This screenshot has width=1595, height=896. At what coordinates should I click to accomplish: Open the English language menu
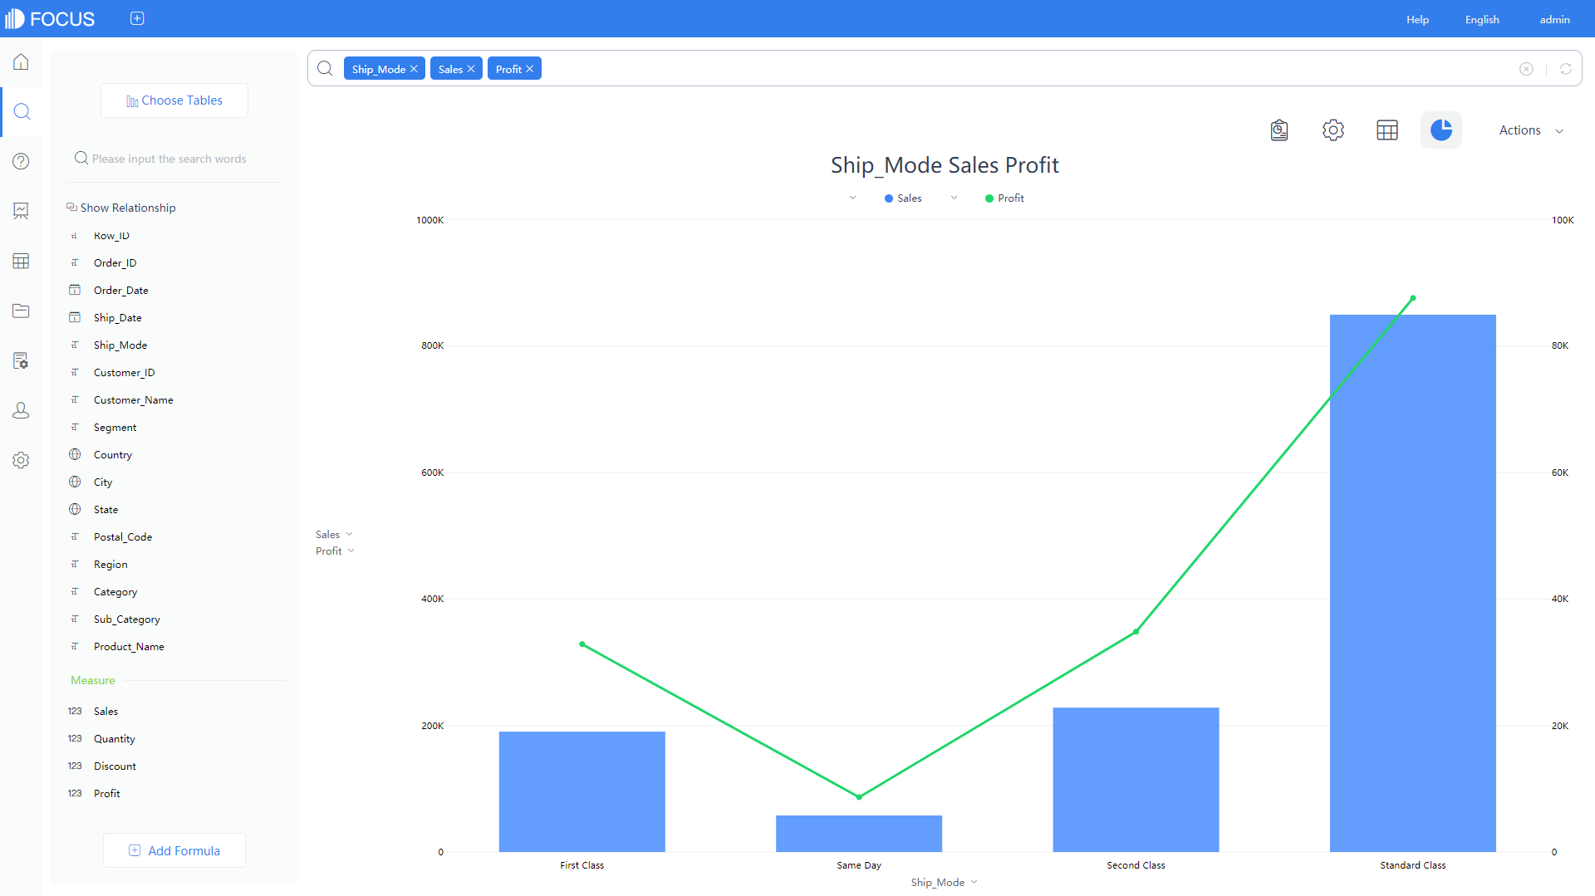click(1482, 19)
